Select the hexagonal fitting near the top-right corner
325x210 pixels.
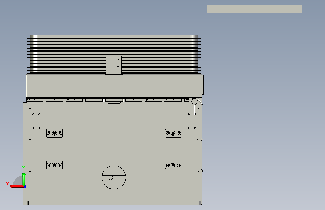(194, 102)
